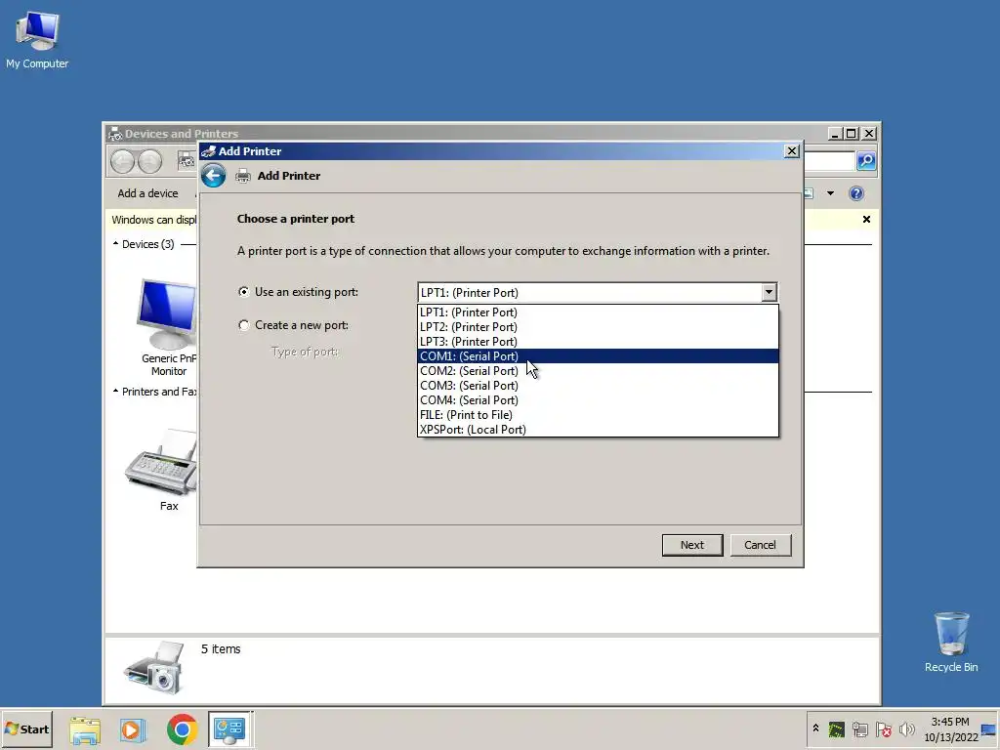Click Add a device in toolbar
Viewport: 1000px width, 750px height.
pyautogui.click(x=147, y=193)
